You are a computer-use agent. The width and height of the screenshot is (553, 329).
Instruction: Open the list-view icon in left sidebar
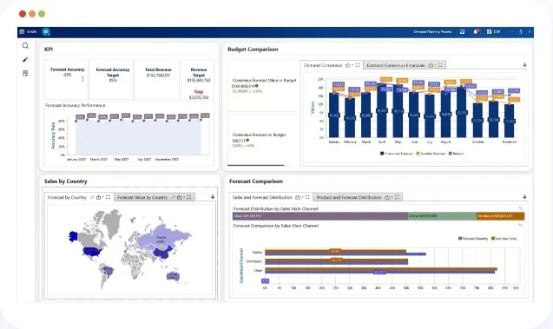point(25,73)
